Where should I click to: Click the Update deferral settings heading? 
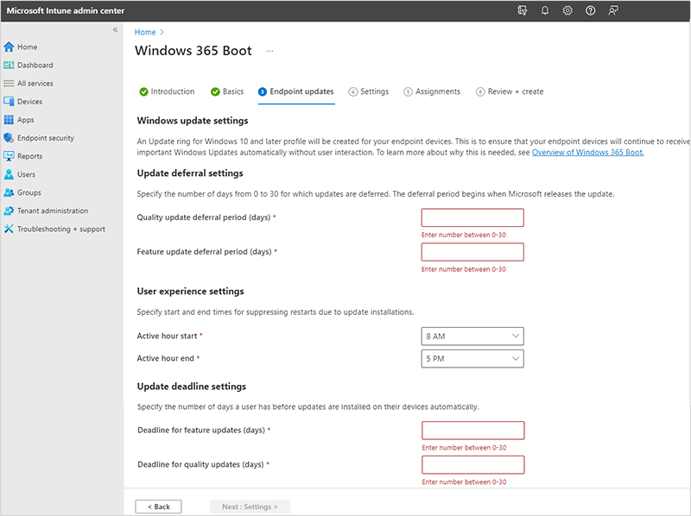190,173
